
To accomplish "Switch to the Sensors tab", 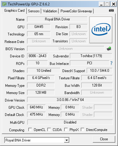I will tap(34, 11).
